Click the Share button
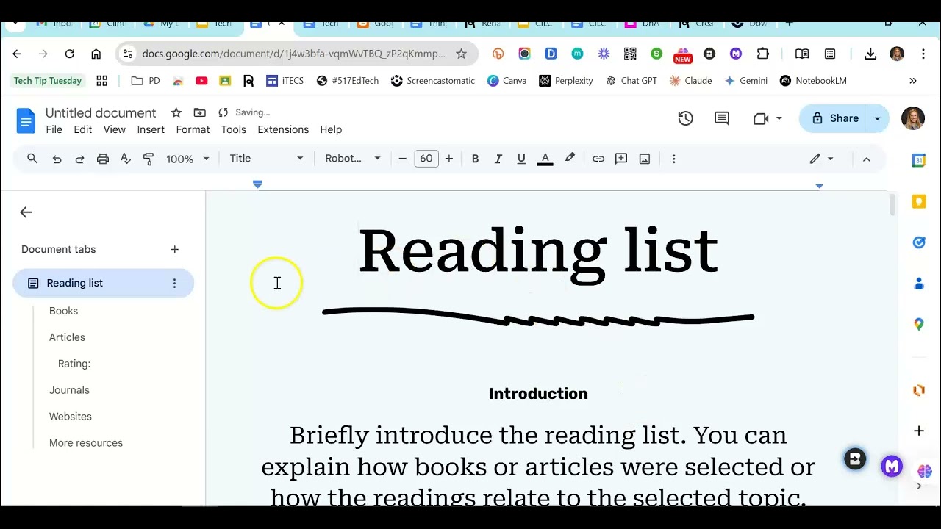941x529 pixels. coord(834,118)
